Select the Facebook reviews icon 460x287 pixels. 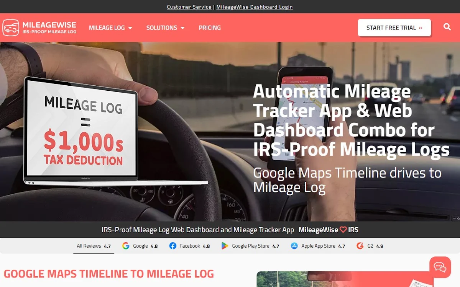[x=173, y=246]
